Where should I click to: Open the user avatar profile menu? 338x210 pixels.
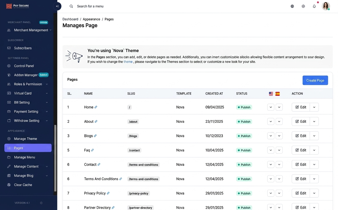click(326, 6)
